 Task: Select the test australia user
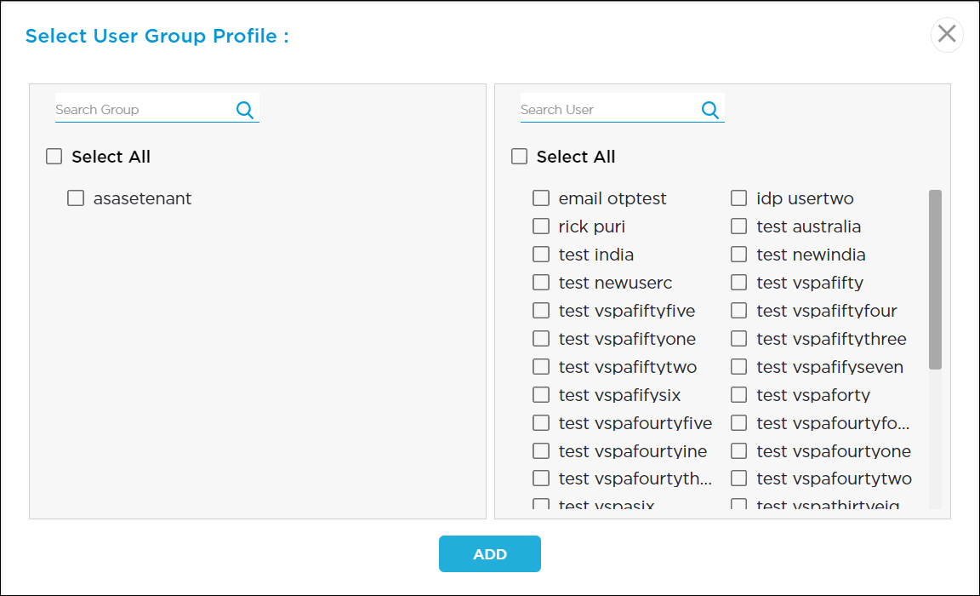[x=738, y=226]
